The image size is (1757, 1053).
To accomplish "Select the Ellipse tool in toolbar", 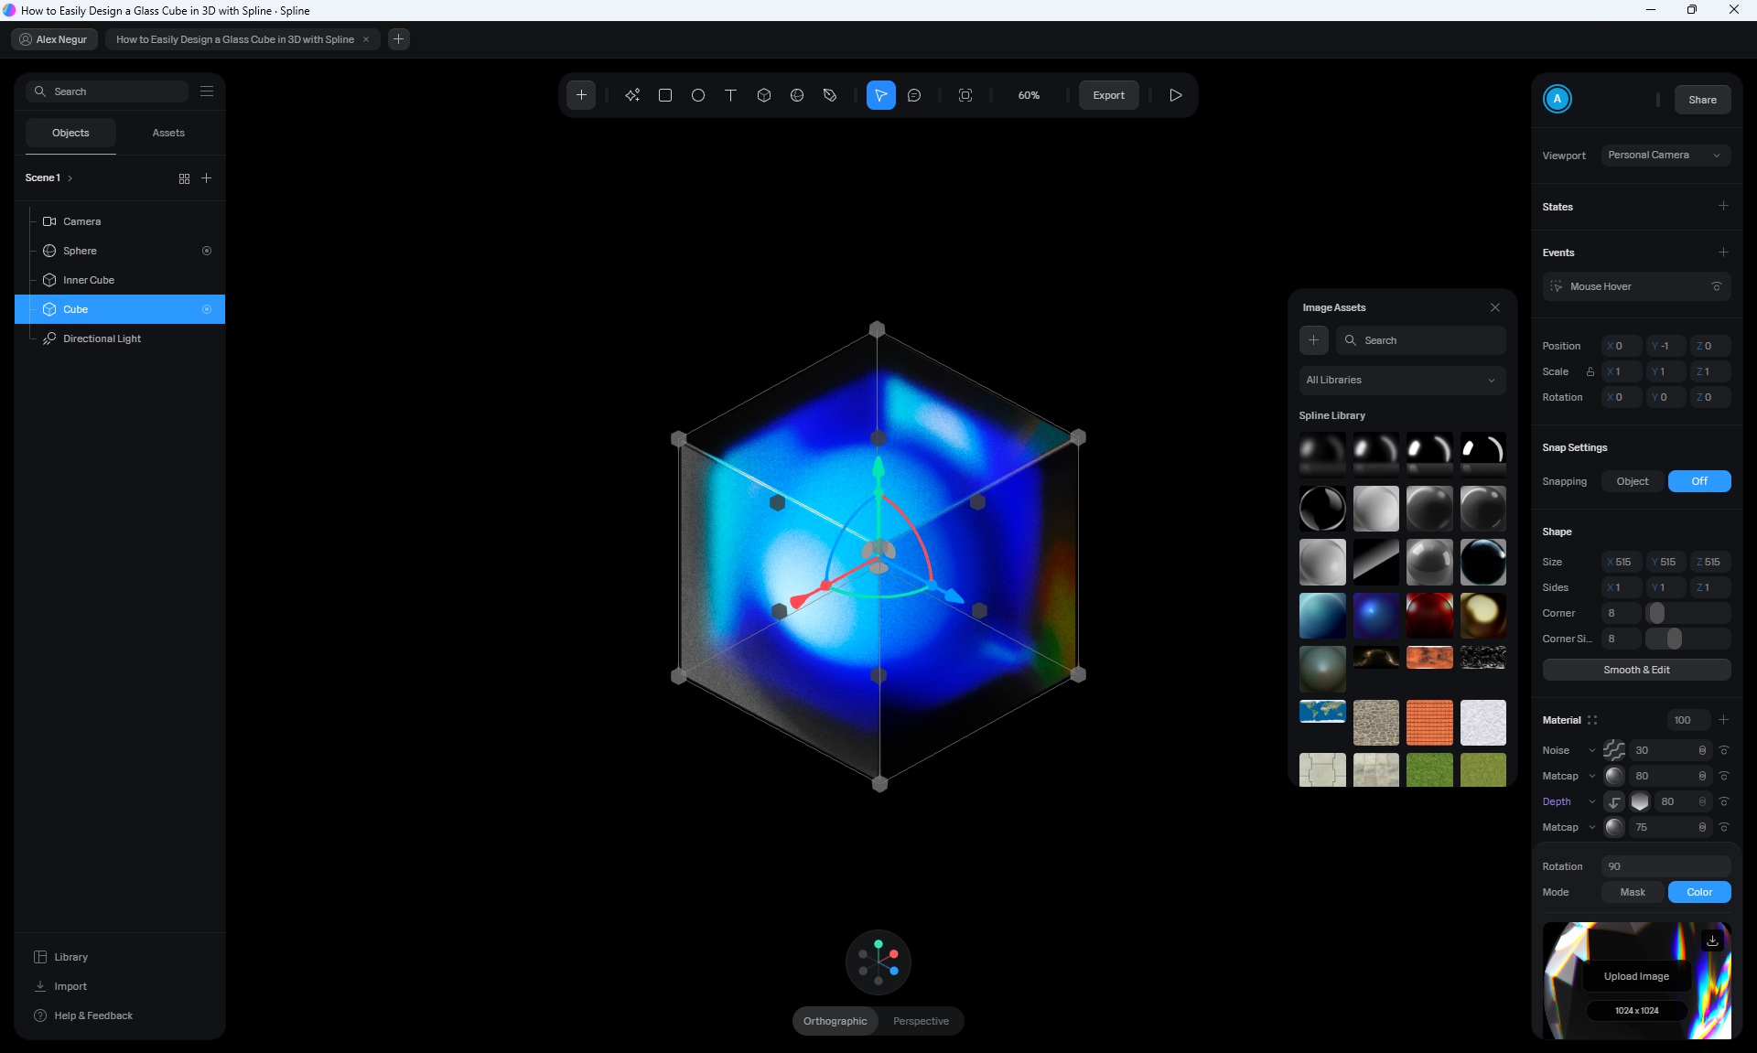I will coord(698,95).
